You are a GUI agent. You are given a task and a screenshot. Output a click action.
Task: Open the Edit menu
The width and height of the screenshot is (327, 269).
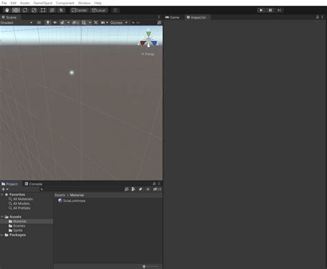(13, 3)
